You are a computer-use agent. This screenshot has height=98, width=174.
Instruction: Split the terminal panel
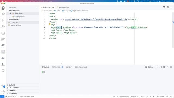click(161, 67)
